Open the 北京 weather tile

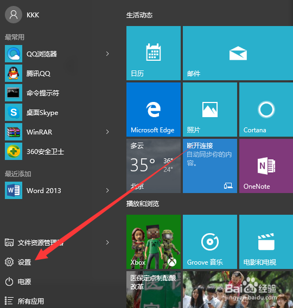pos(154,166)
